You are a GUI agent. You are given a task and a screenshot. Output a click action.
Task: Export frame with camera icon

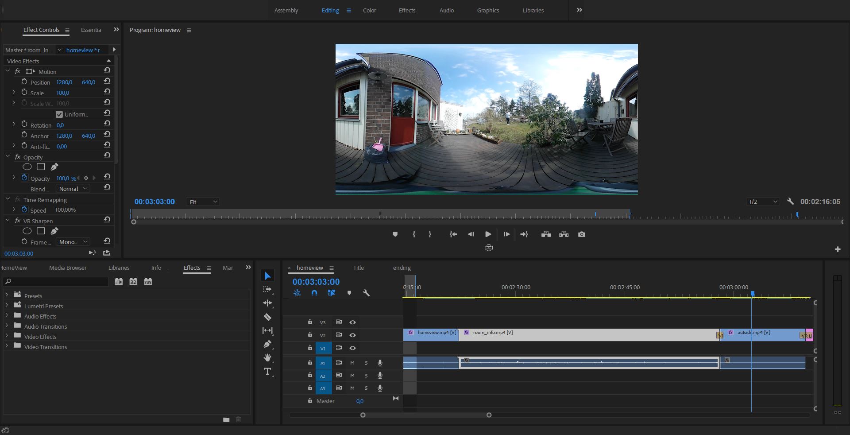coord(582,234)
